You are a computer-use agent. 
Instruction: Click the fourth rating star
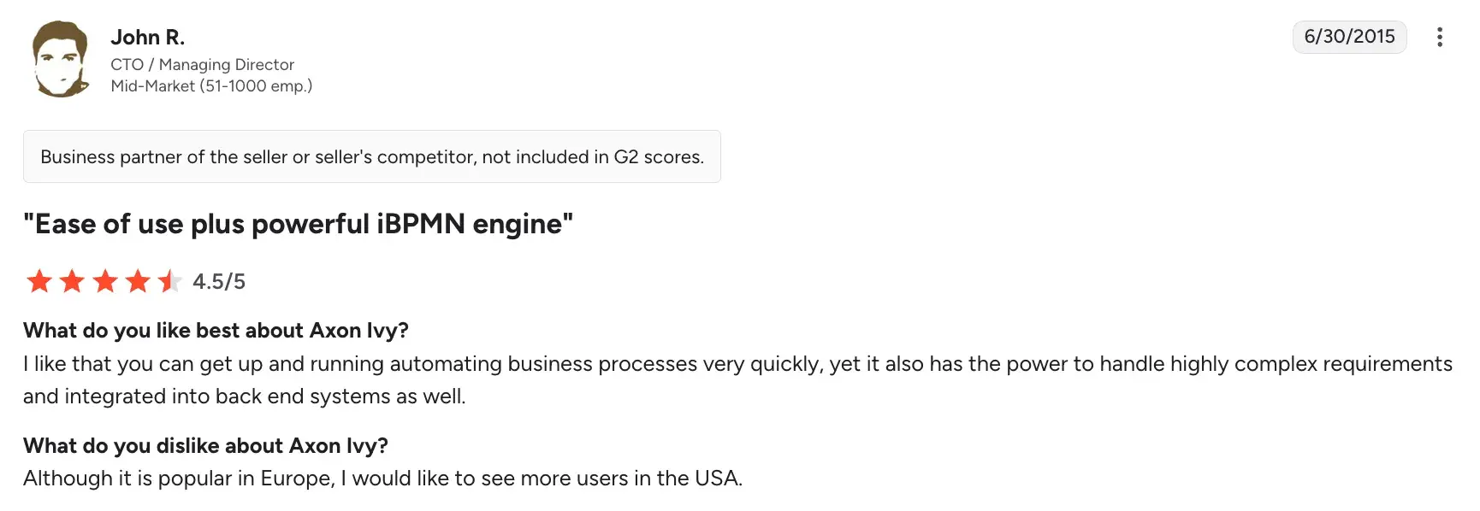pyautogui.click(x=138, y=281)
